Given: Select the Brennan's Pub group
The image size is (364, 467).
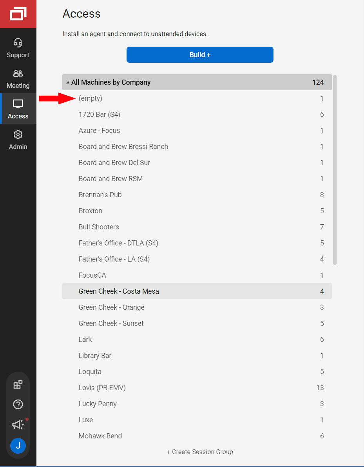Looking at the screenshot, I should (197, 195).
